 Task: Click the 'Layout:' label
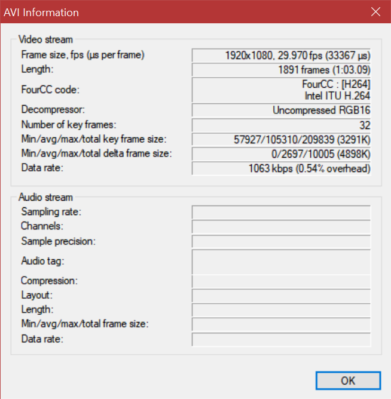pos(36,295)
